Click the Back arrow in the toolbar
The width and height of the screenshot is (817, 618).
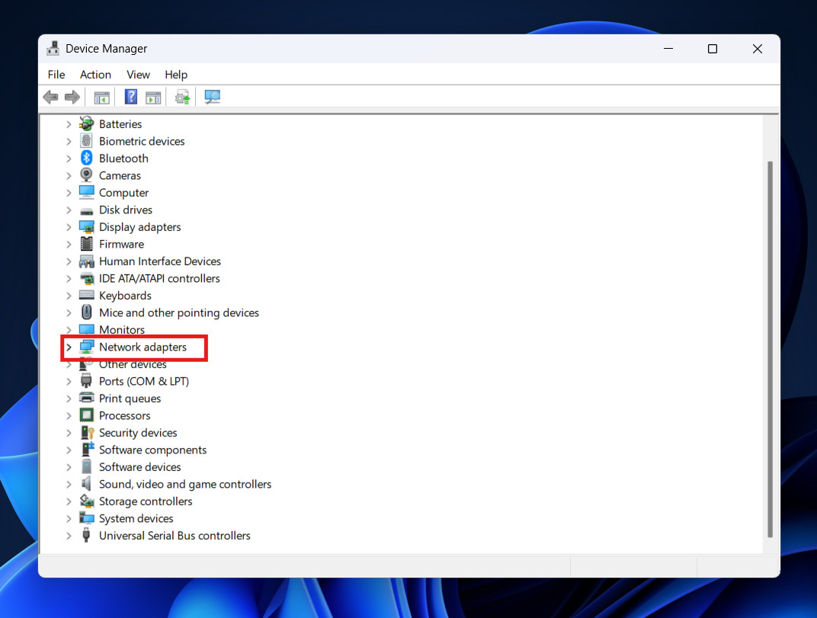(51, 97)
